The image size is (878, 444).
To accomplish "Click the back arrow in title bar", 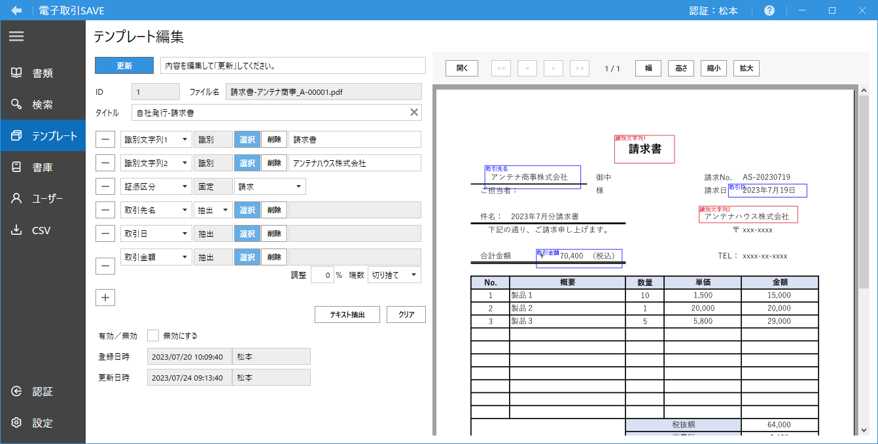I will pos(17,10).
